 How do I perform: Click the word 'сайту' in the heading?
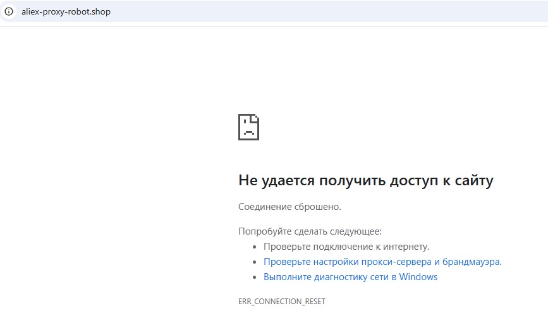pos(474,181)
